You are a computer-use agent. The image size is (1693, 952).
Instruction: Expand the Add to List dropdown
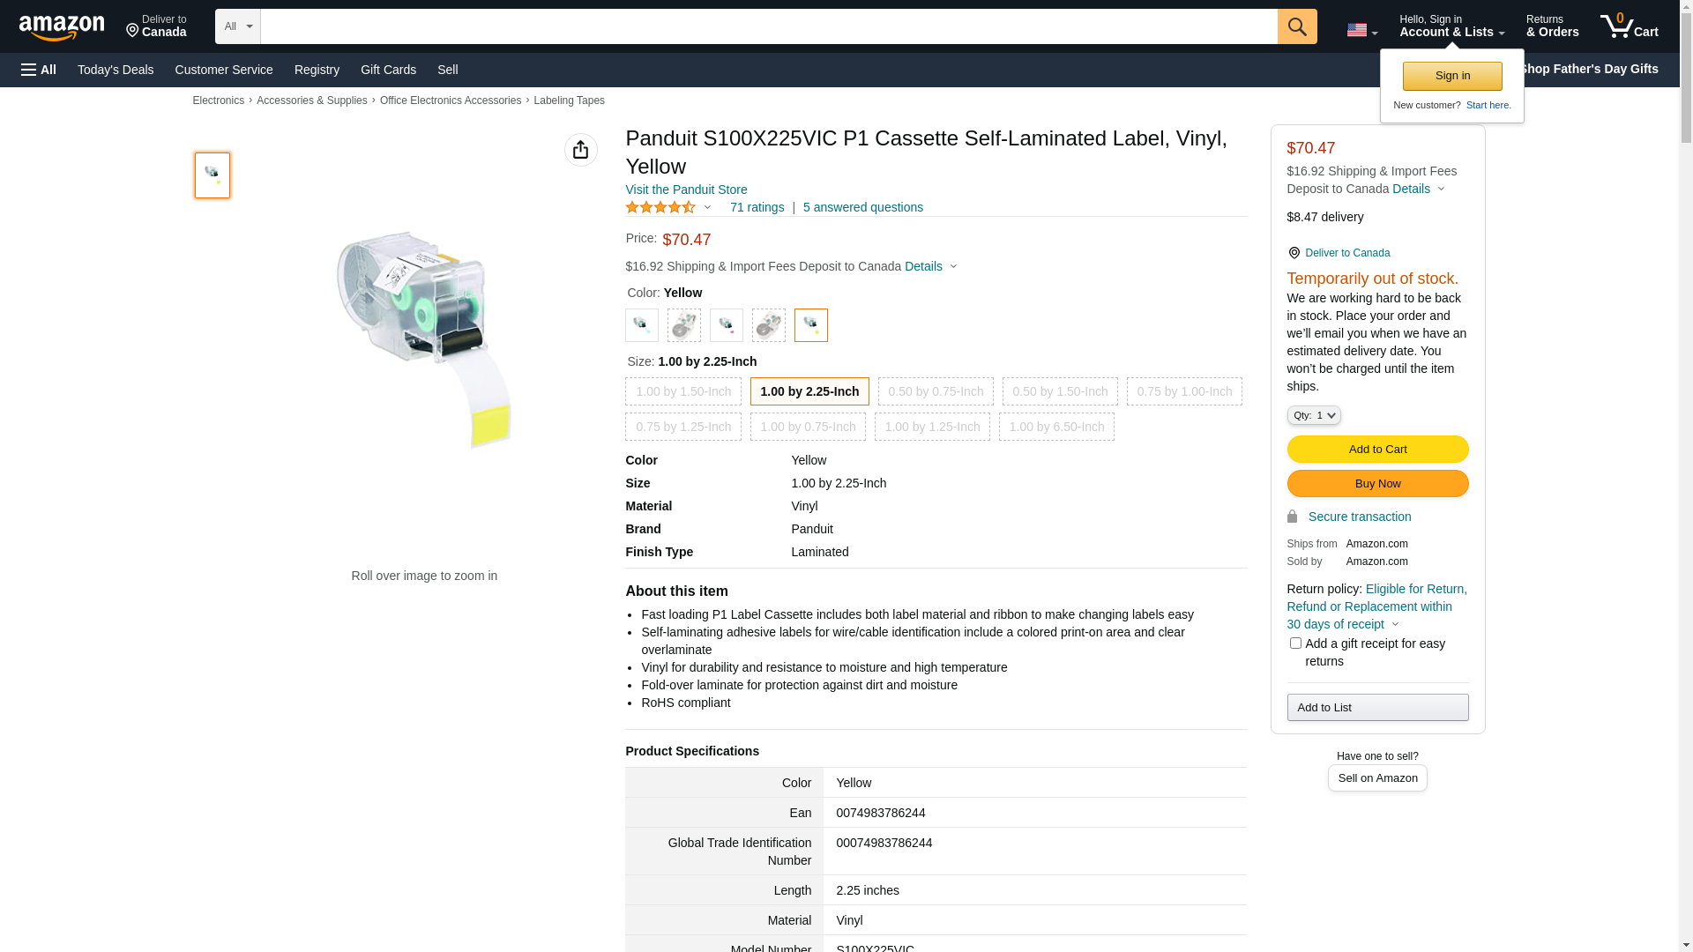[1377, 707]
